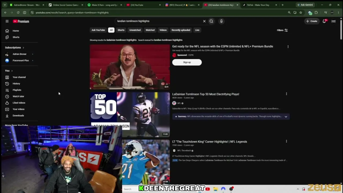Start voice search with microphone icon
Image resolution: width=343 pixels, height=193 pixels.
point(221,21)
